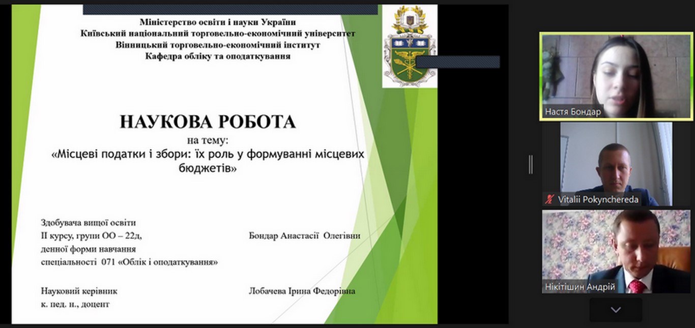
Task: Click the supervisor name Лобачева Ірина Федорівна
Action: pyautogui.click(x=302, y=291)
